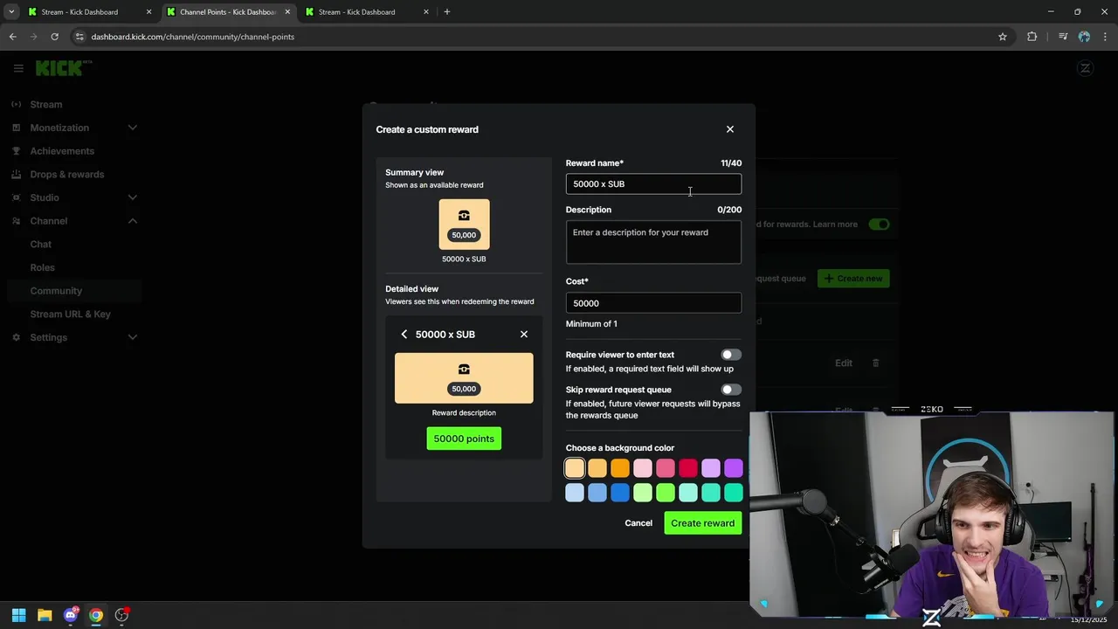This screenshot has width=1118, height=629.
Task: Select the light pink background color
Action: (x=643, y=469)
